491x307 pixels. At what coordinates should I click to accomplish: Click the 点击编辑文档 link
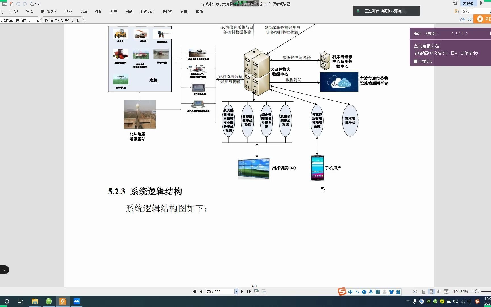426,46
